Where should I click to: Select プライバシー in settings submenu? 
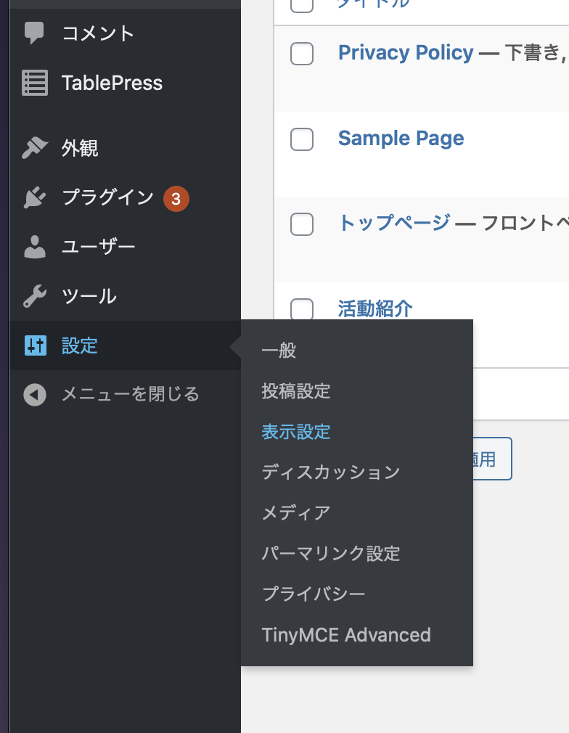pos(314,594)
